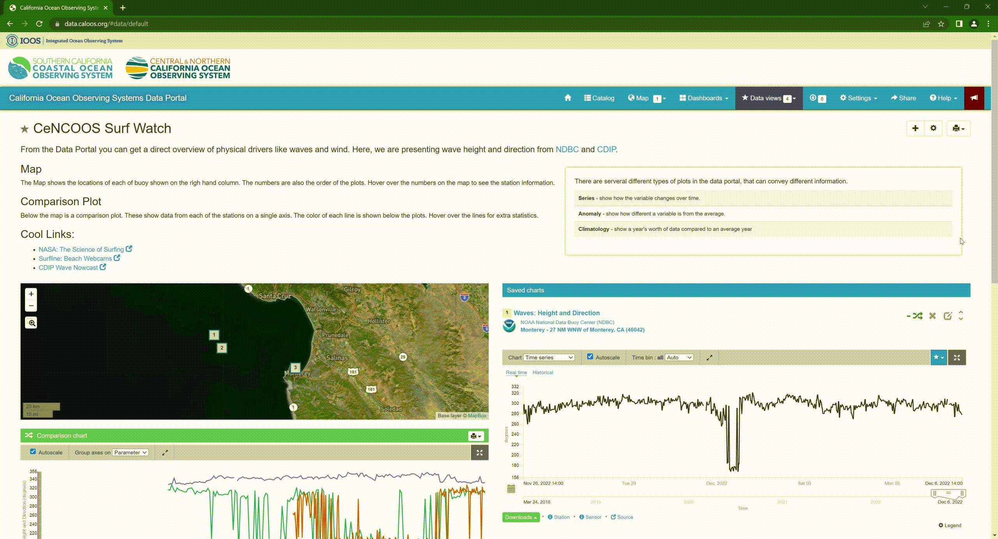Click NOAA National Data Buoy Center link
998x539 pixels.
click(x=567, y=322)
